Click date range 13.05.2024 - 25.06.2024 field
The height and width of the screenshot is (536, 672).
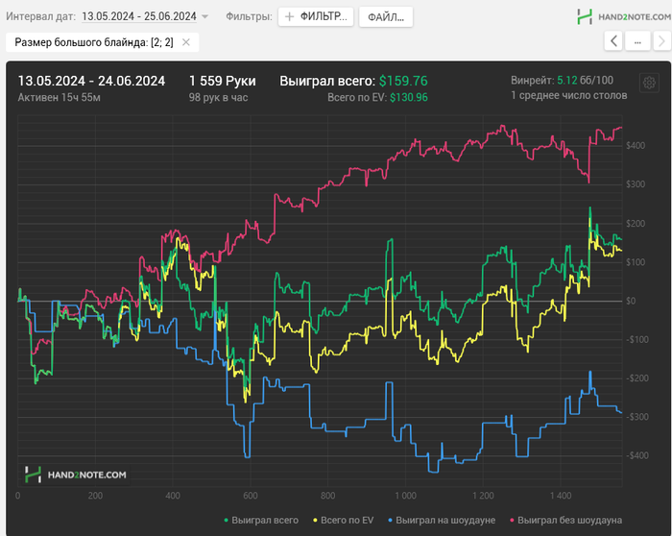(x=139, y=16)
